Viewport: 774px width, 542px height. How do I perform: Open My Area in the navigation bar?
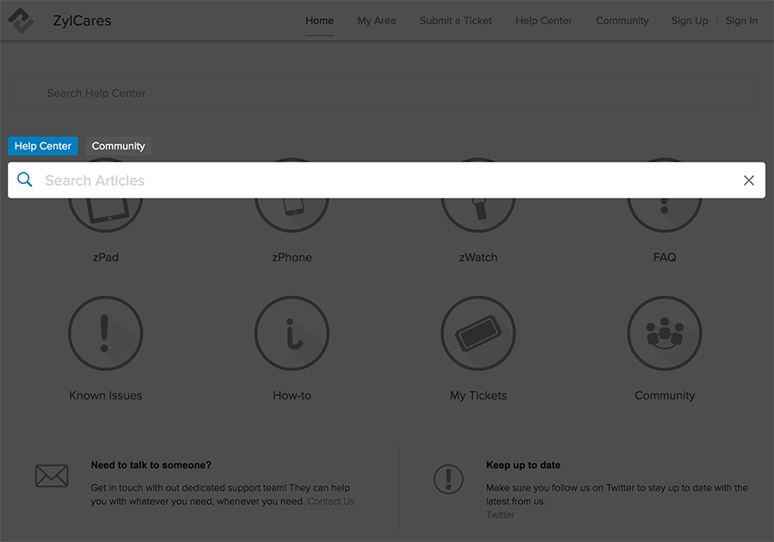pyautogui.click(x=377, y=21)
